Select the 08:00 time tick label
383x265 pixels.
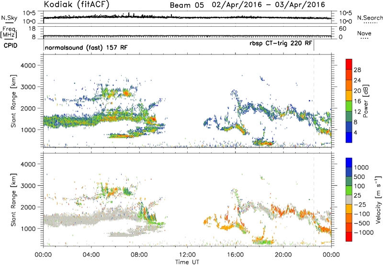[139, 255]
